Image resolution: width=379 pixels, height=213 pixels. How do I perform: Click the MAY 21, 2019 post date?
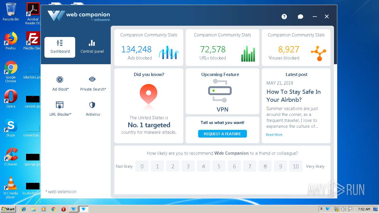[x=280, y=83]
